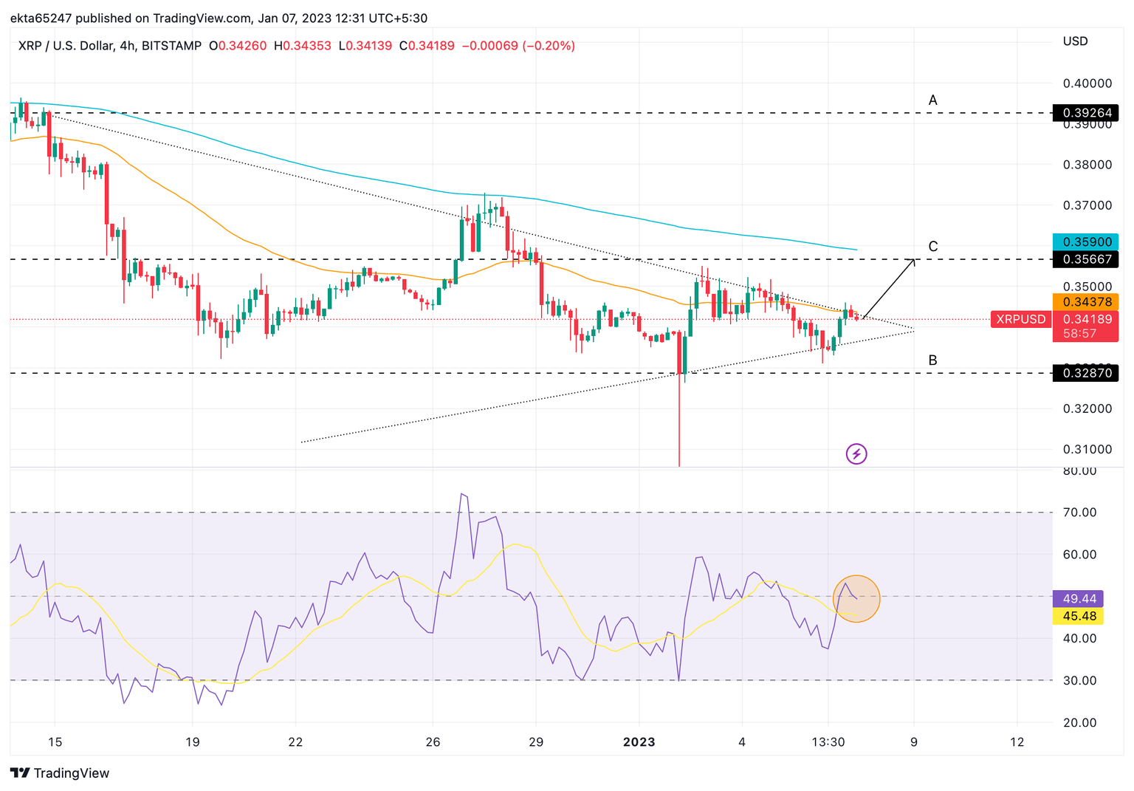This screenshot has width=1134, height=791.
Task: Click the cyan 0.35900 price label
Action: 1085,242
